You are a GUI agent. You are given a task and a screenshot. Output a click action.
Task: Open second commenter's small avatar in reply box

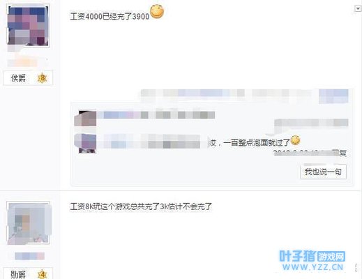pyautogui.click(x=85, y=144)
